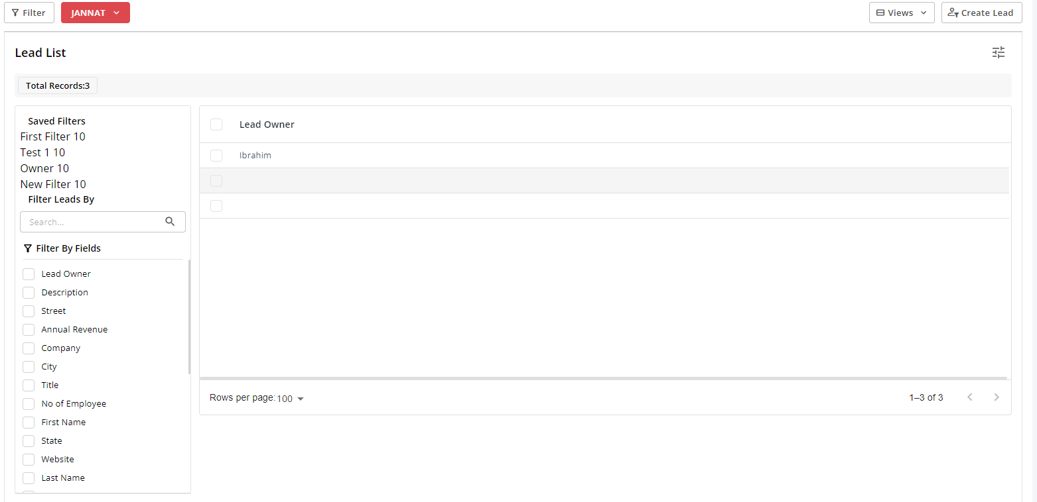Apply the First Filter 10 saved filter

pos(53,136)
